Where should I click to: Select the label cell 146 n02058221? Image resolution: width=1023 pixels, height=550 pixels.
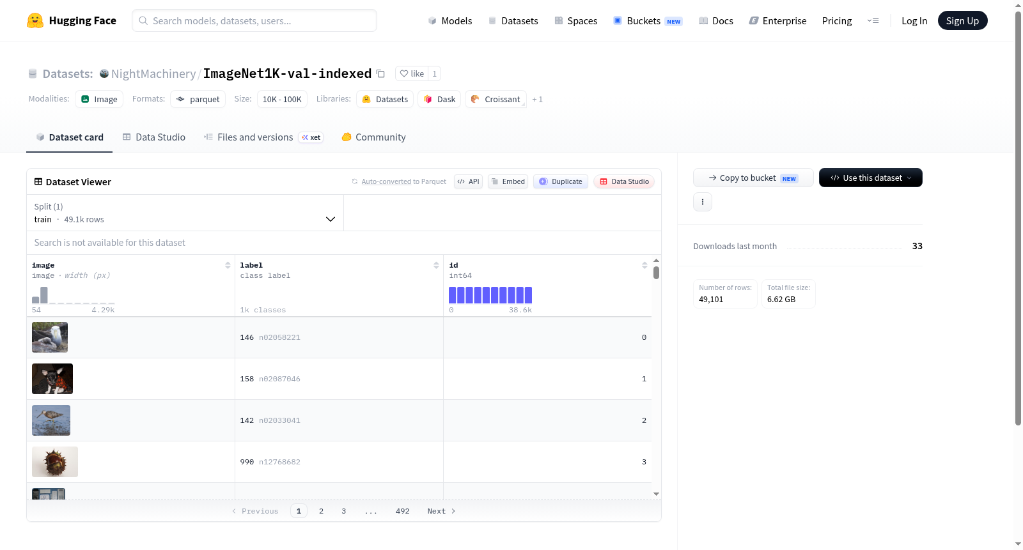click(339, 337)
